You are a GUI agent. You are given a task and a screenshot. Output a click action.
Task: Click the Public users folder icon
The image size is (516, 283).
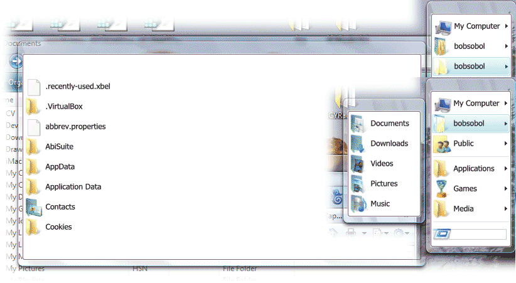[442, 144]
